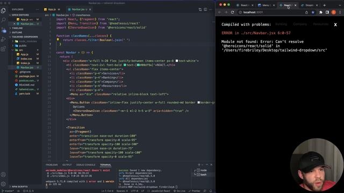The height and width of the screenshot is (193, 344).
Task: Click the green color swatch before #00df9a
Action: click(138, 65)
